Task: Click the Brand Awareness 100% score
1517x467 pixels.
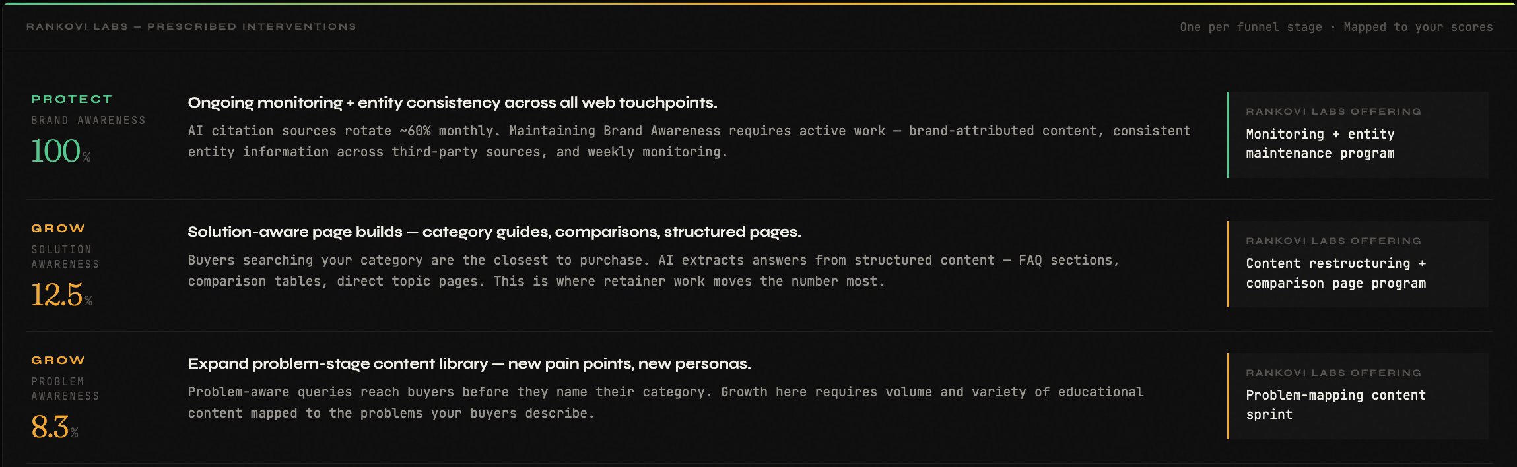Action: pyautogui.click(x=61, y=150)
